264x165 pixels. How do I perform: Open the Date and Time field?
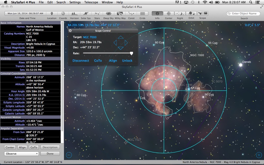coord(24,14)
